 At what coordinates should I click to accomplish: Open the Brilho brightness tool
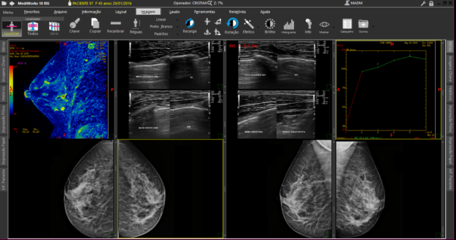click(270, 26)
